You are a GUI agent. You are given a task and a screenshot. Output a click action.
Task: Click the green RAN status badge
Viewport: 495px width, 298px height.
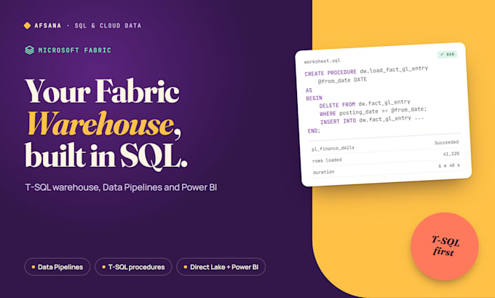[448, 55]
